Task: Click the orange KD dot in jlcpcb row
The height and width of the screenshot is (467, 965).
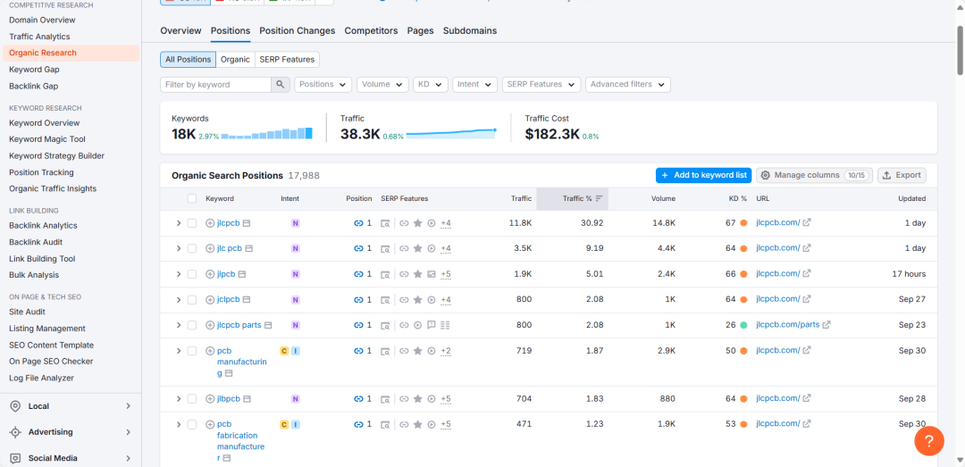Action: 743,223
